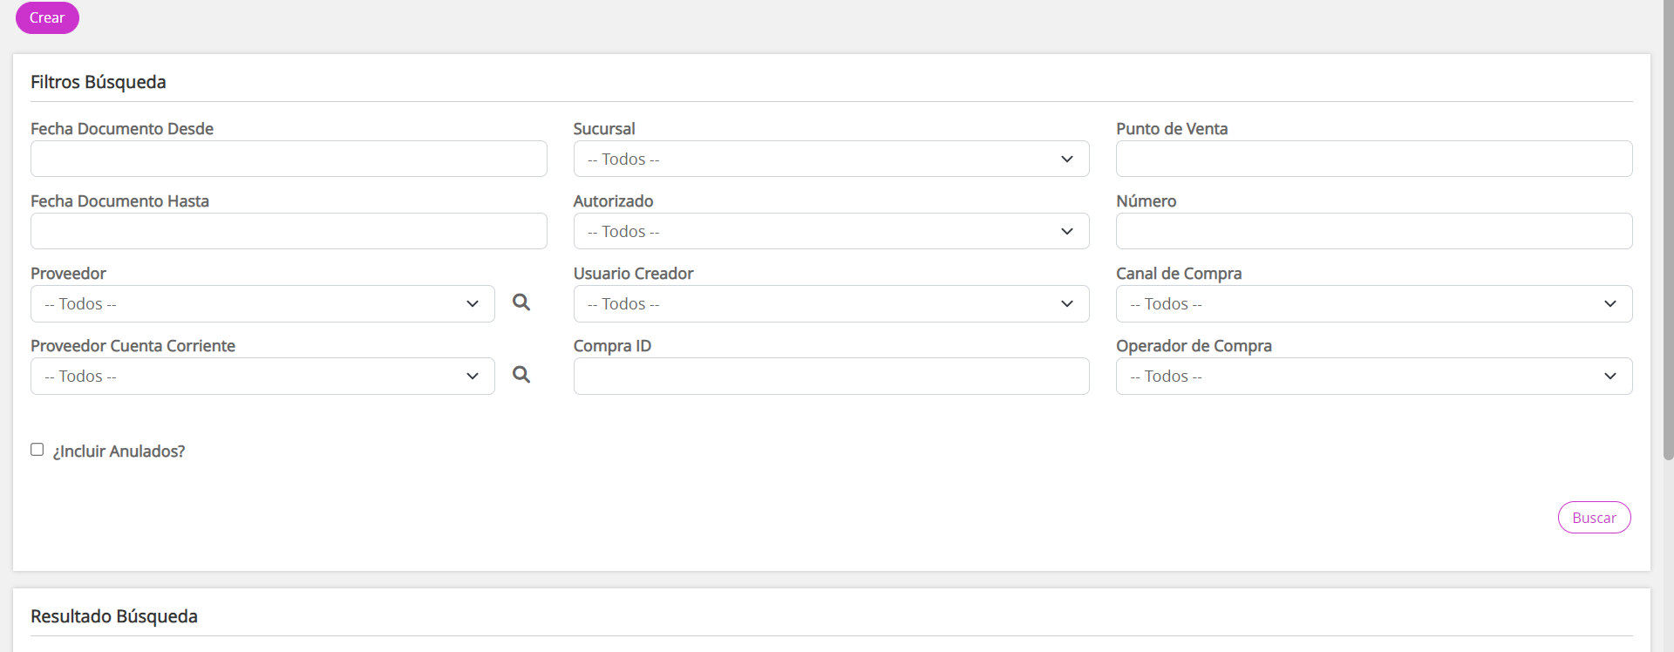Click the Resultado Búsqueda section heading
This screenshot has height=652, width=1674.
114,616
